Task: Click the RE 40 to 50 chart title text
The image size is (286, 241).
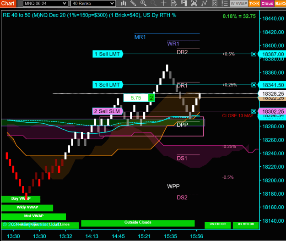Action: click(x=89, y=15)
